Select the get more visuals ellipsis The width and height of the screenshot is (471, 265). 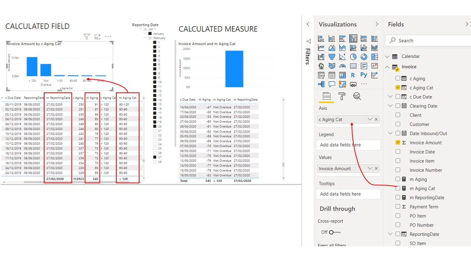pyautogui.click(x=364, y=84)
